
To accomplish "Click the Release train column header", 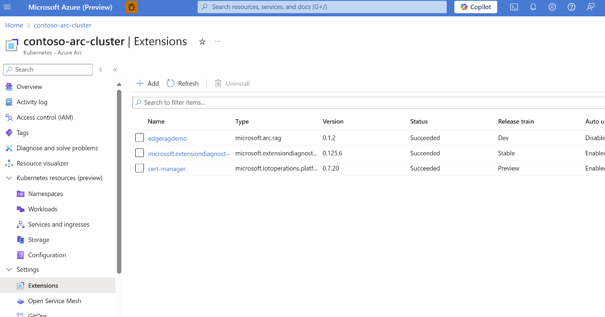I will point(516,122).
